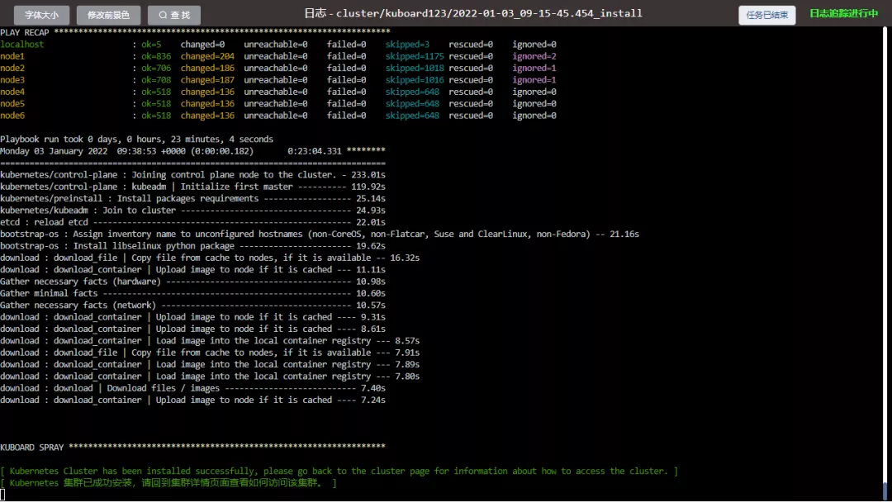Click the Playbook run took 23 minutes line
Image resolution: width=892 pixels, height=502 pixels.
(x=136, y=140)
